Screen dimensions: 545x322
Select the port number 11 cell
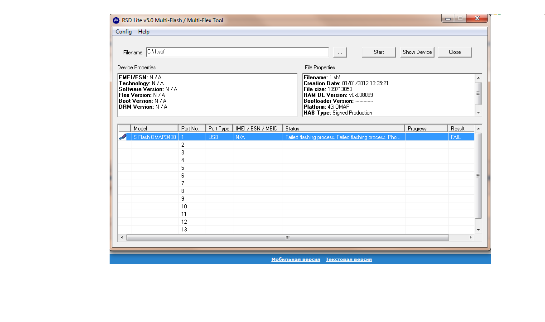click(192, 214)
